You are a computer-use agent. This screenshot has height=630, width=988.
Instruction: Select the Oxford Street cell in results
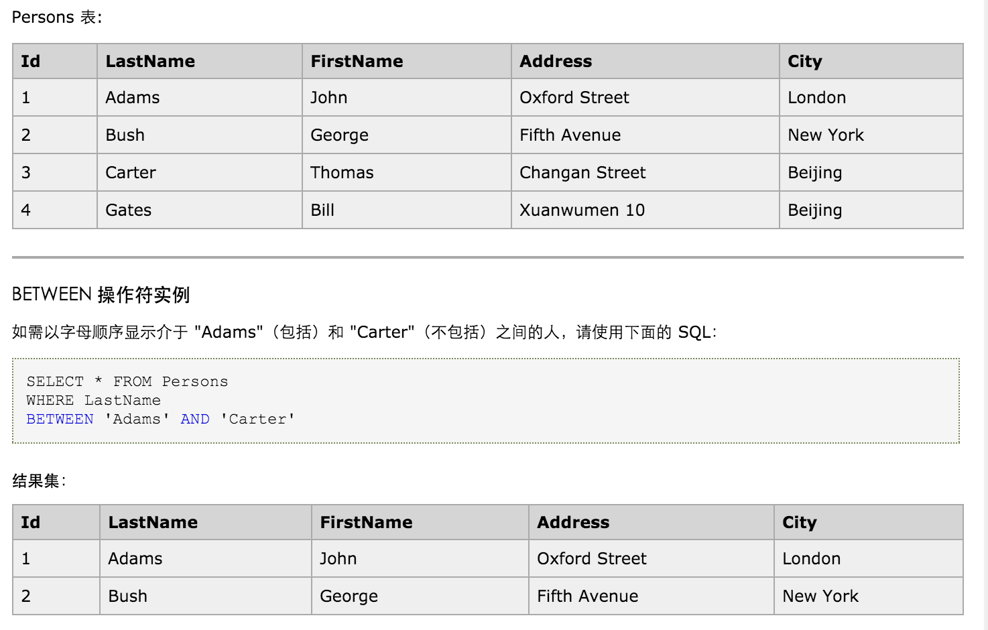coord(591,558)
